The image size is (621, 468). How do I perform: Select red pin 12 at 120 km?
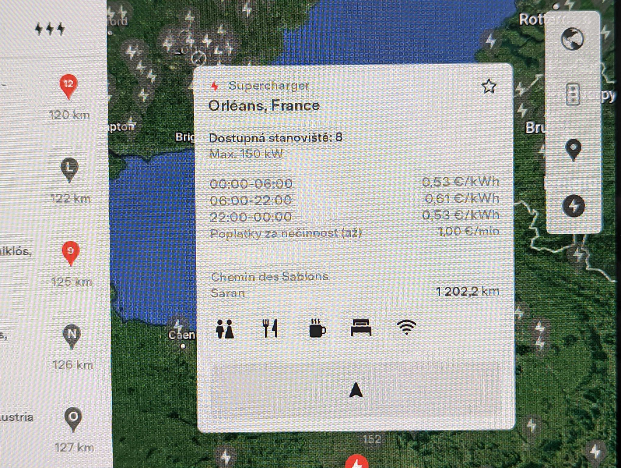tap(68, 87)
